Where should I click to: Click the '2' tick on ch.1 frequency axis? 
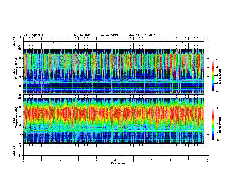(x=21, y=86)
